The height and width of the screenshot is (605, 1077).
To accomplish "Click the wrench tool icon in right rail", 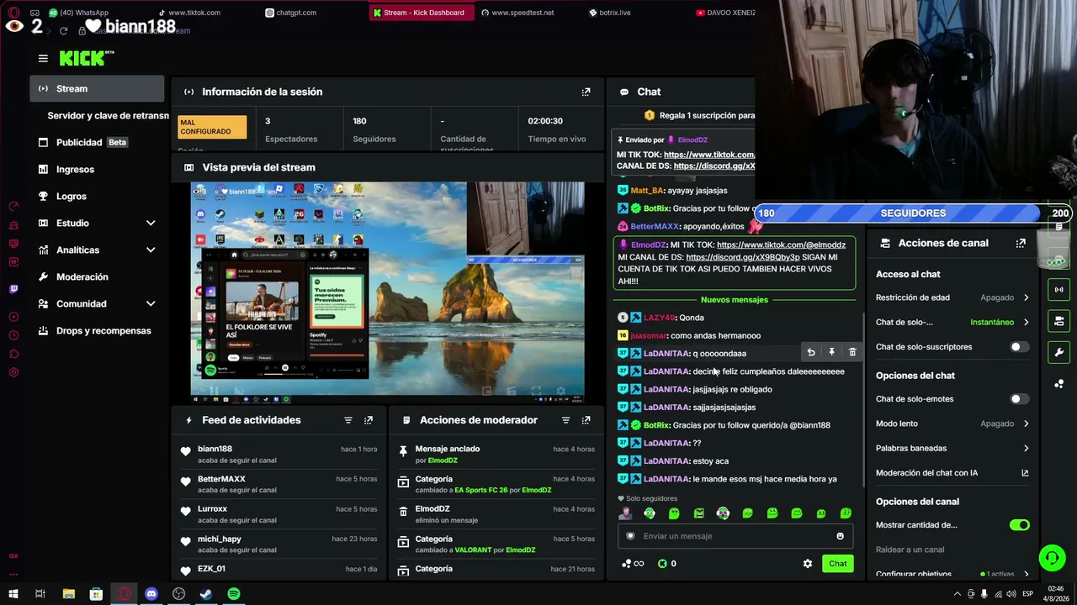I will [1058, 352].
